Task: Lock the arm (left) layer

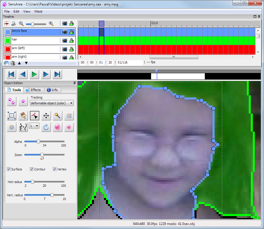Action: [71, 49]
